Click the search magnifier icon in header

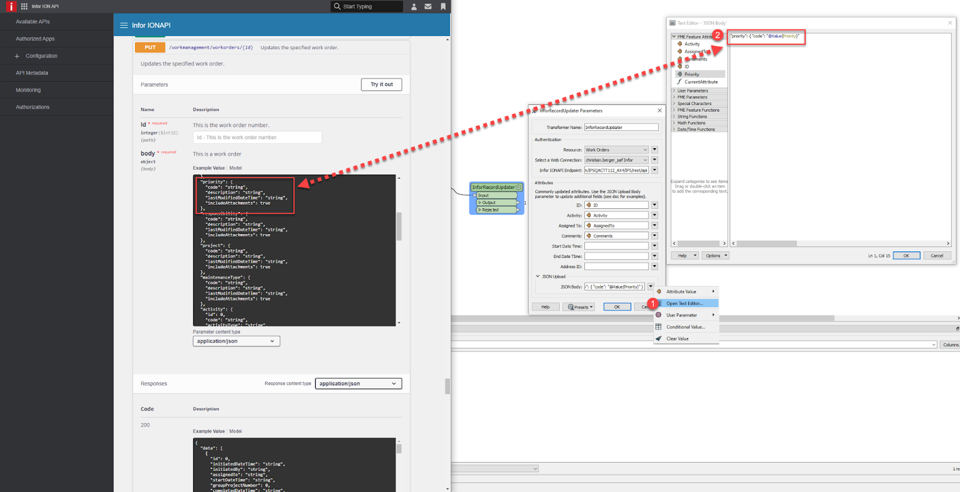click(x=337, y=6)
